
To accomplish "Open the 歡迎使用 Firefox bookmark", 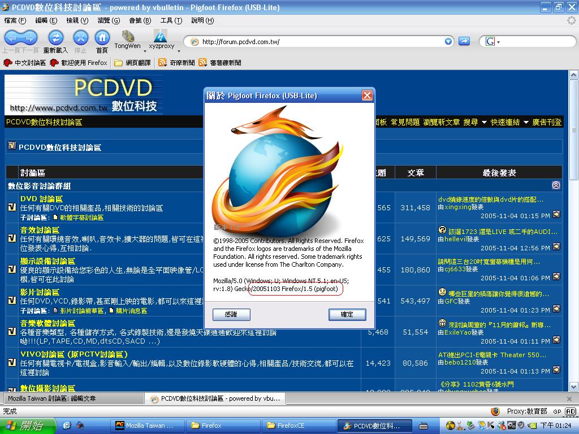I will (x=79, y=63).
